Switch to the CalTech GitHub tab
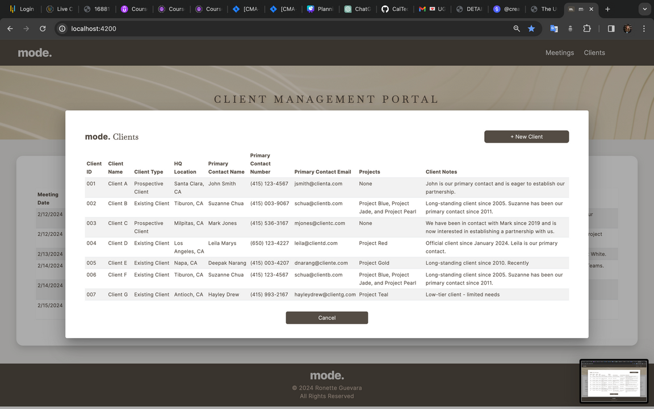This screenshot has height=409, width=654. [395, 9]
